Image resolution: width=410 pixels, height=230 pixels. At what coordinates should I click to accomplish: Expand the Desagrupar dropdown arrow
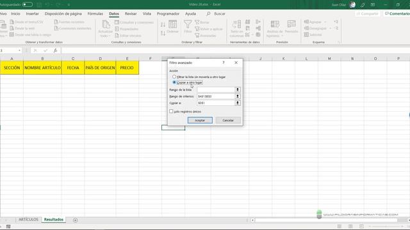331,28
